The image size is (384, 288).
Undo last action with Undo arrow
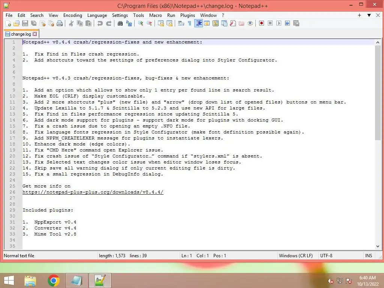[100, 24]
